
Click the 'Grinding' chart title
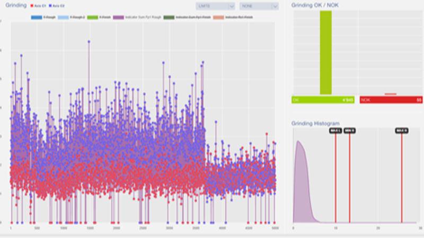(x=16, y=5)
